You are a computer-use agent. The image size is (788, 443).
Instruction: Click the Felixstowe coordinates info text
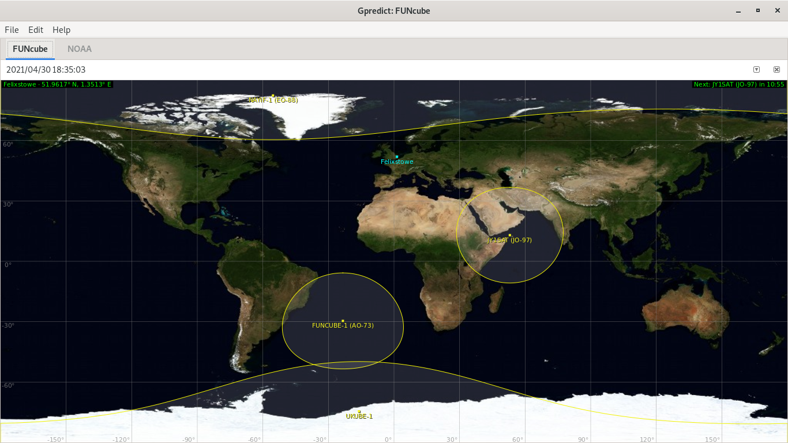58,84
